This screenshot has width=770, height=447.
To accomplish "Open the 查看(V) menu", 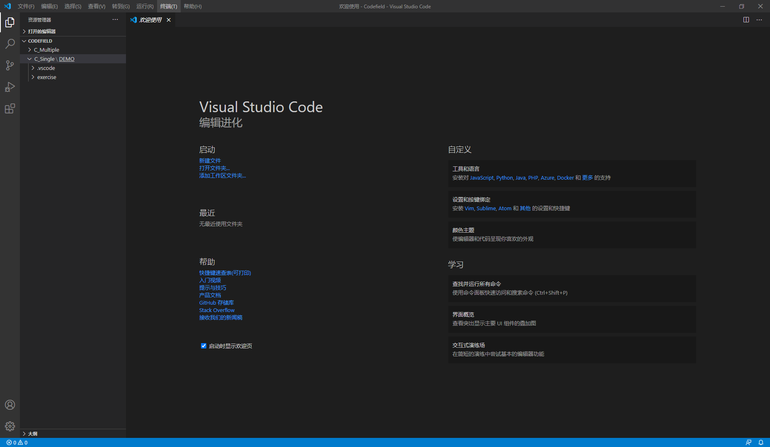I will click(x=97, y=6).
